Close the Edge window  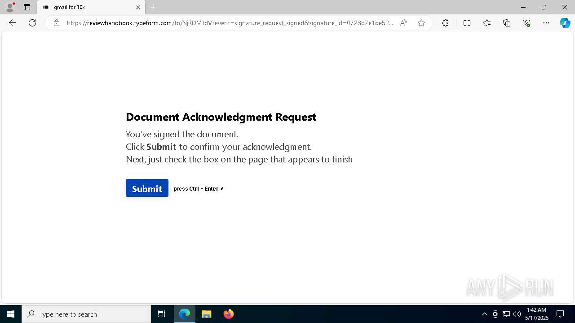(x=565, y=7)
